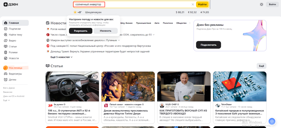Open the Масленица sidebar item
The image size is (281, 128).
pyautogui.click(x=15, y=68)
